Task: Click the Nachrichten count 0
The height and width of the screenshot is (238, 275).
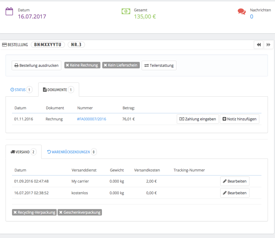Action: click(x=252, y=17)
